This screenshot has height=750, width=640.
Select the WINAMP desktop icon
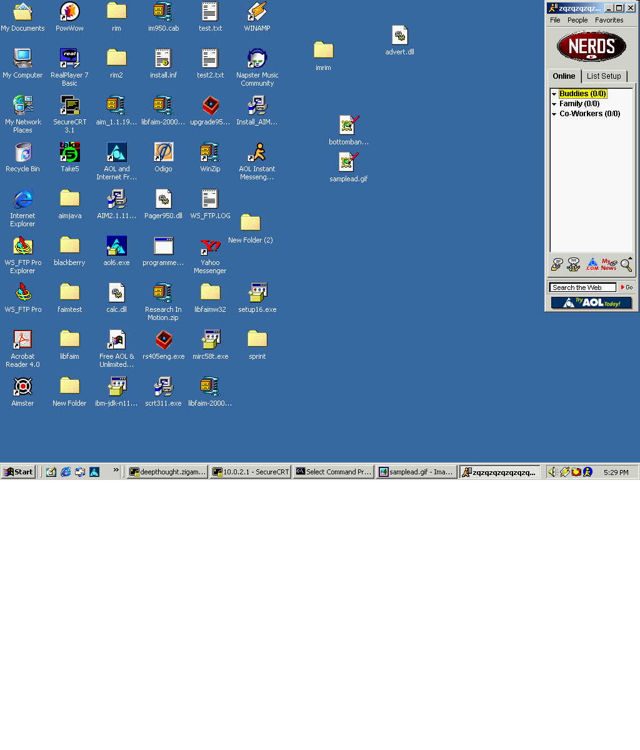[257, 17]
